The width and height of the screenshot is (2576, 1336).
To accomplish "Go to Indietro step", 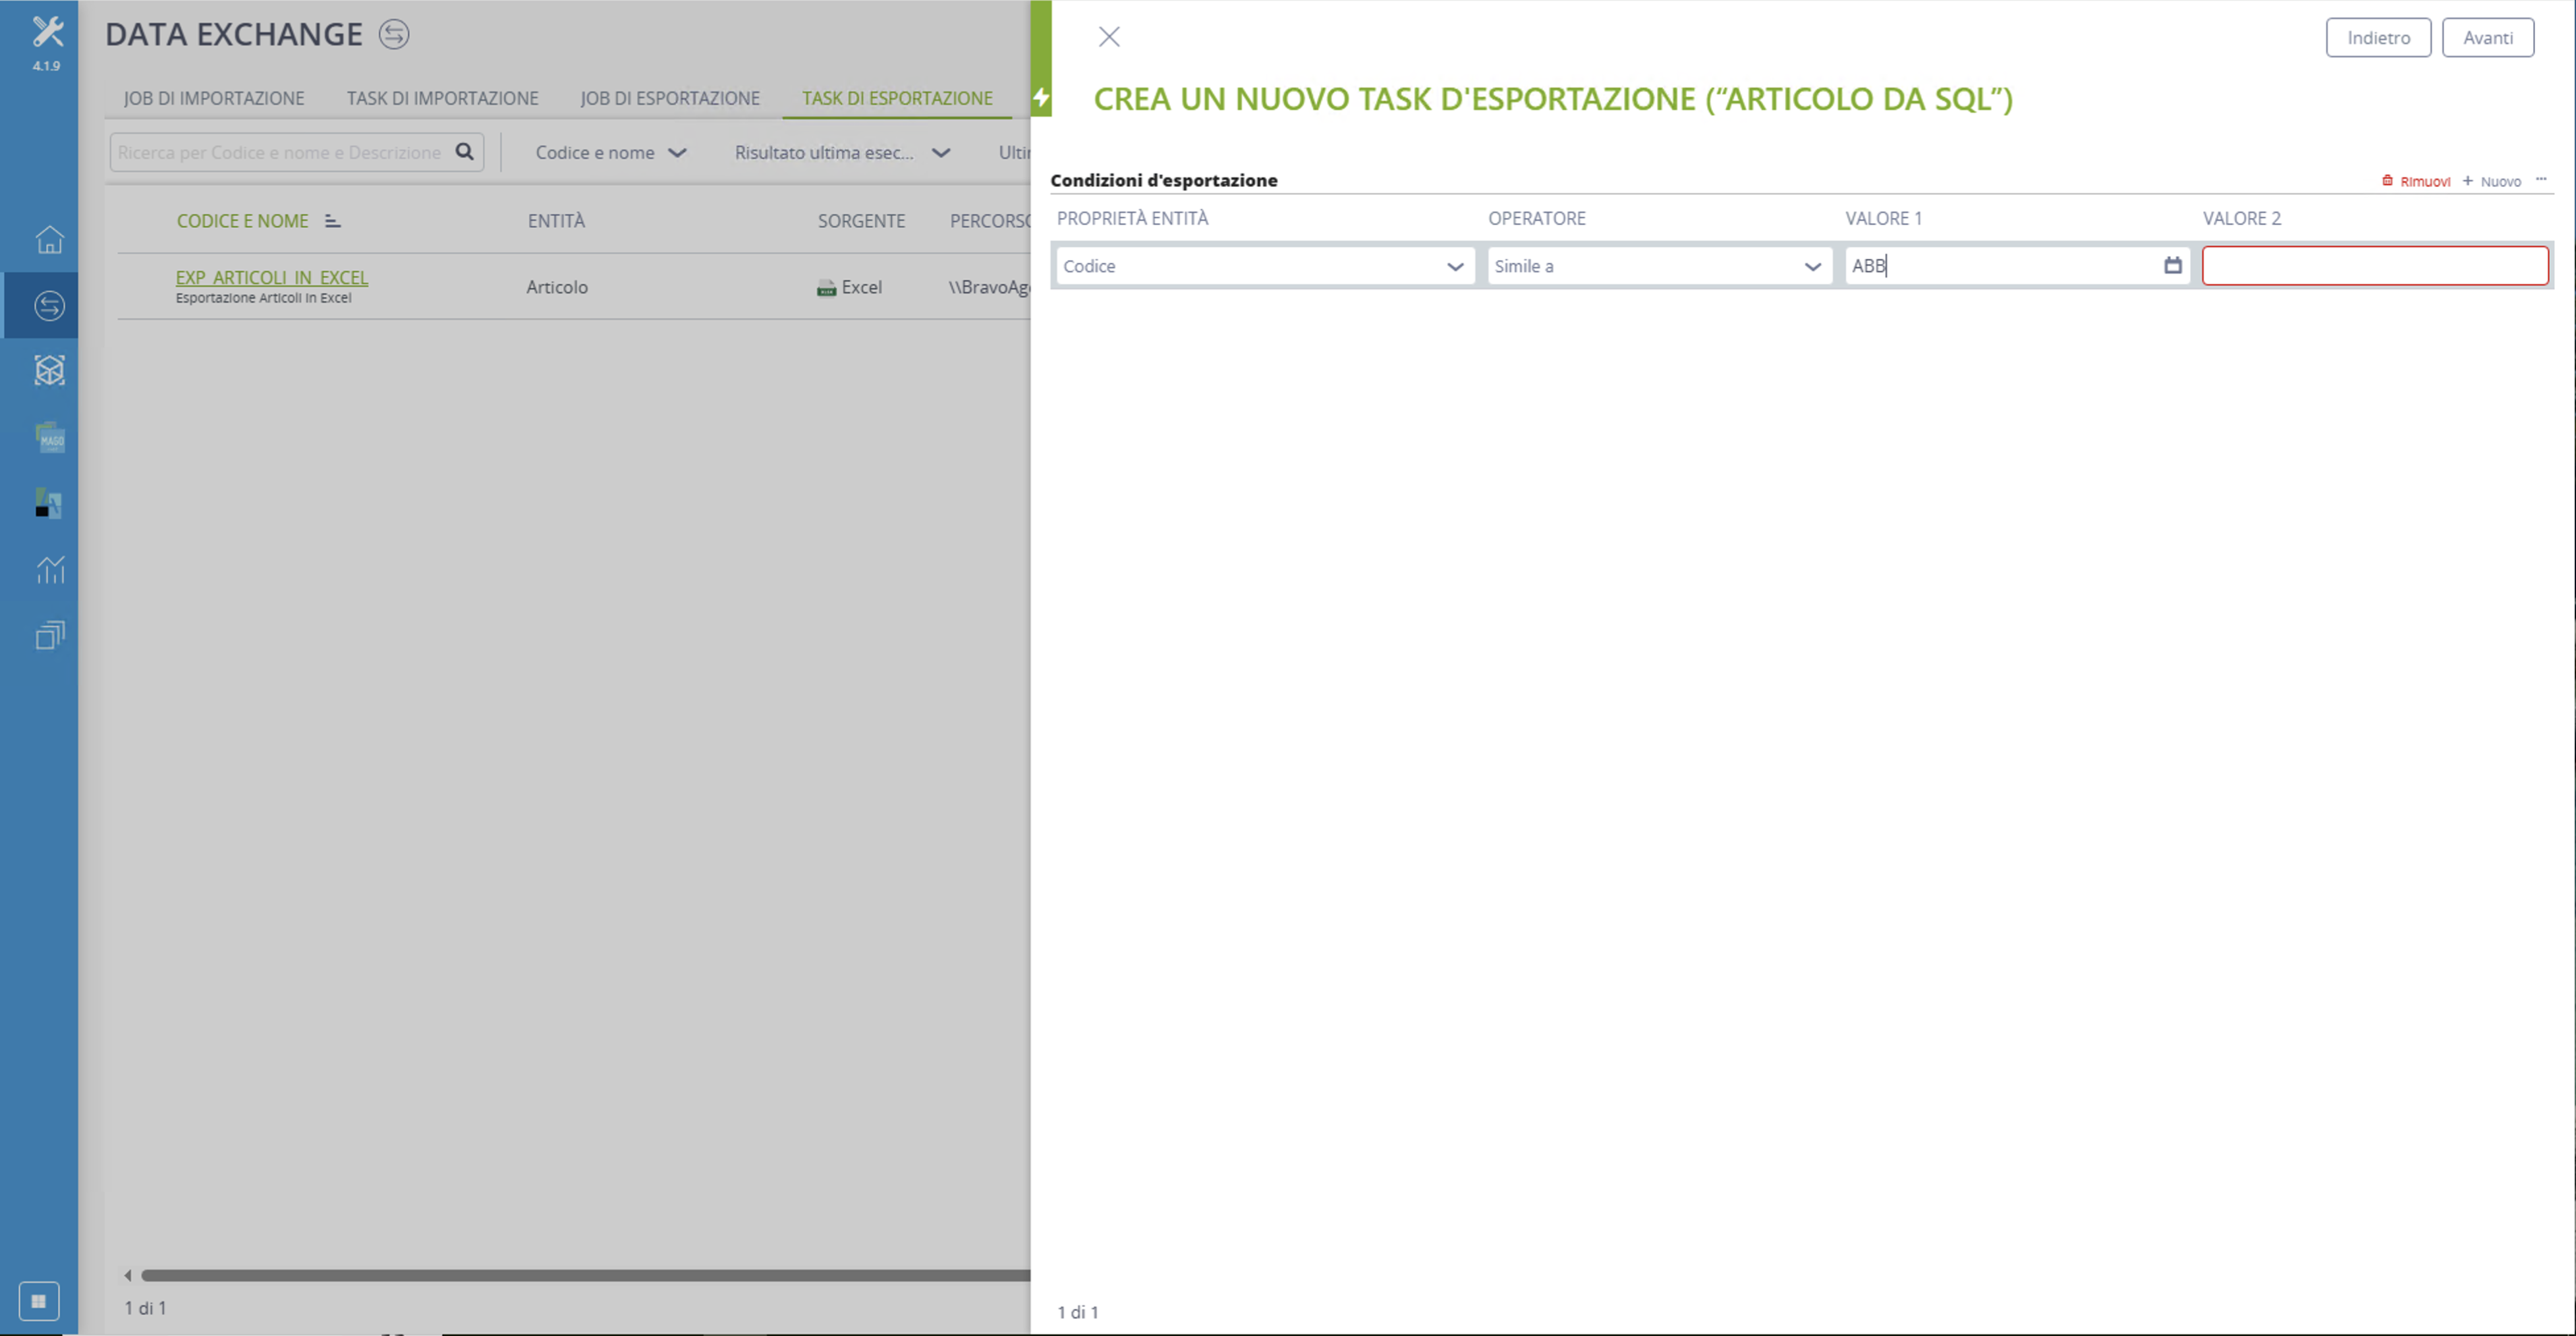I will pyautogui.click(x=2378, y=38).
